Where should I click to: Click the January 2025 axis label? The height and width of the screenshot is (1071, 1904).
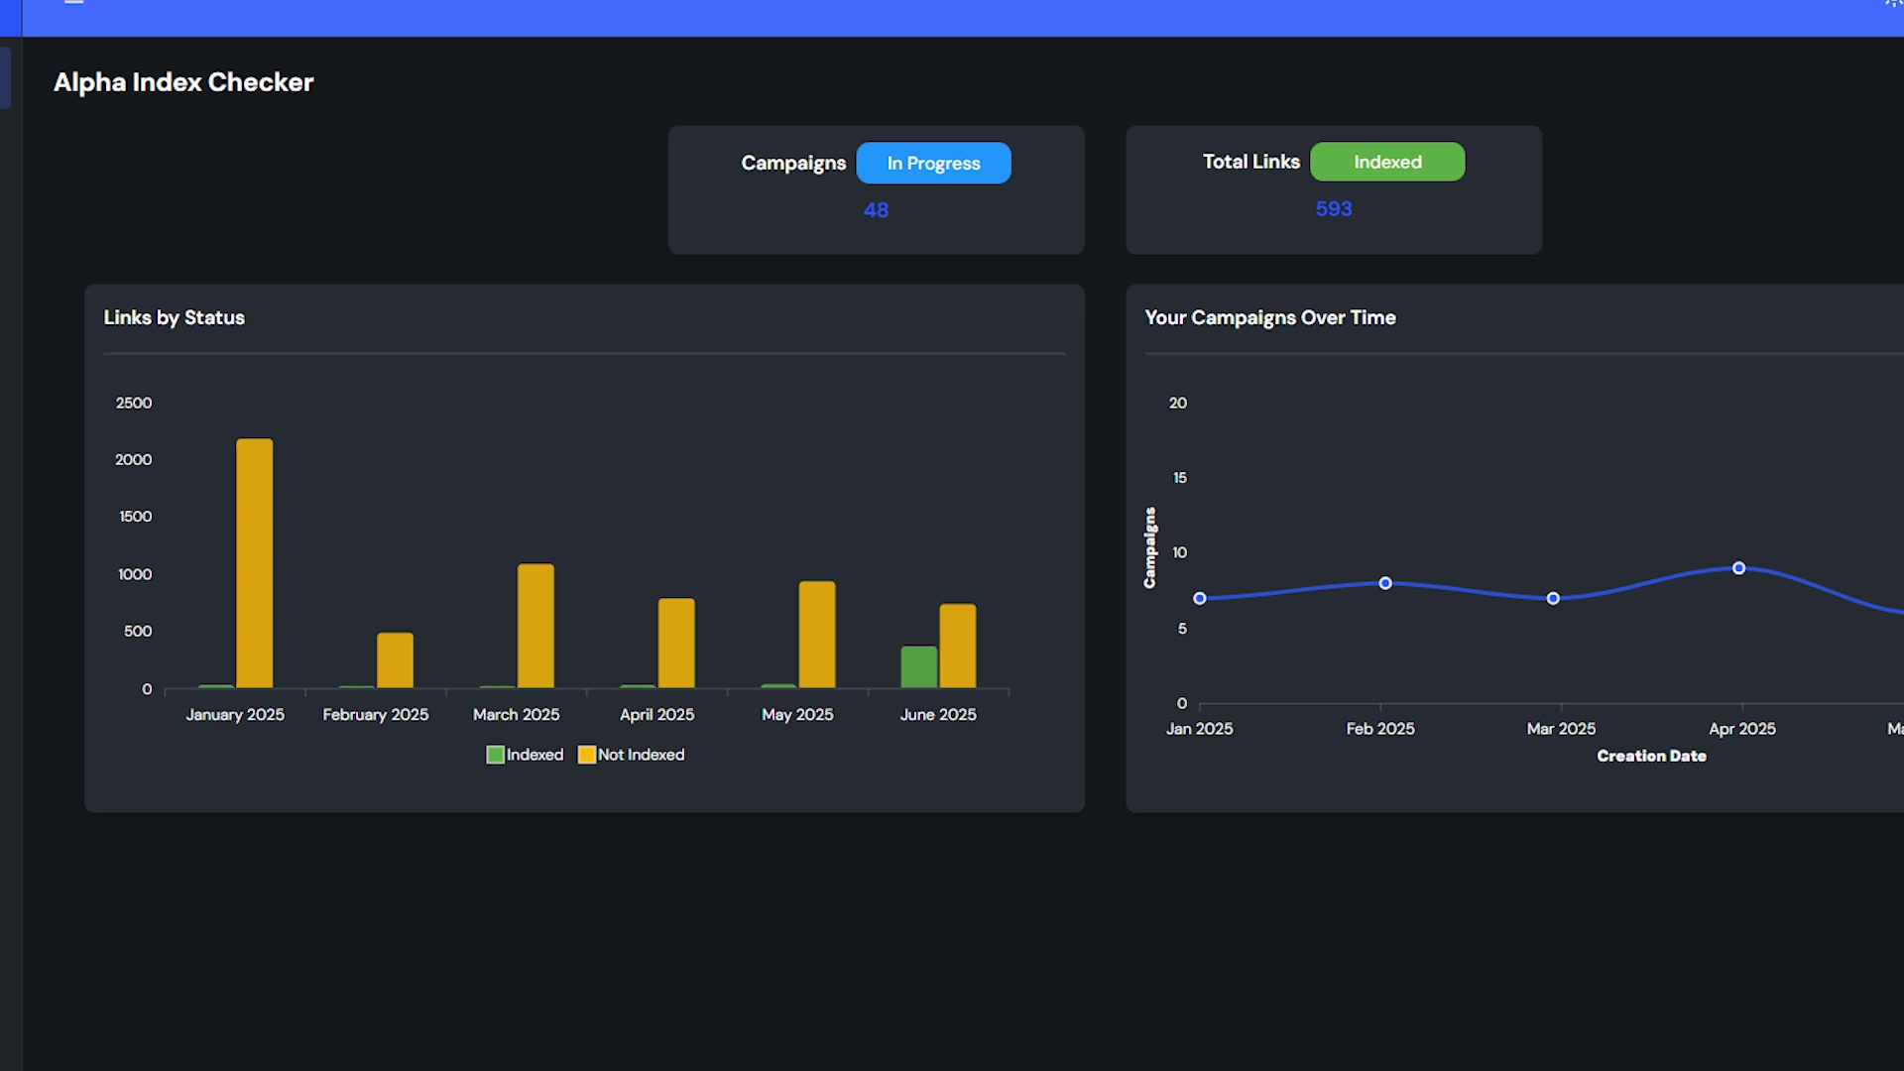coord(235,714)
